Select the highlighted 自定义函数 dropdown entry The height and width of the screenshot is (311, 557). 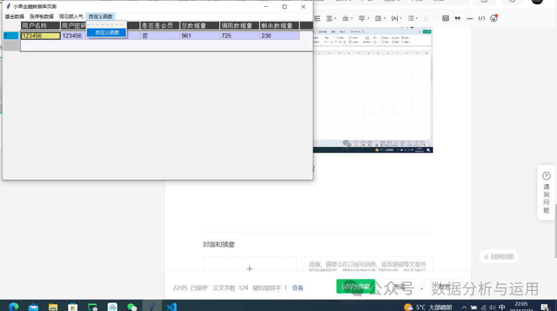107,32
